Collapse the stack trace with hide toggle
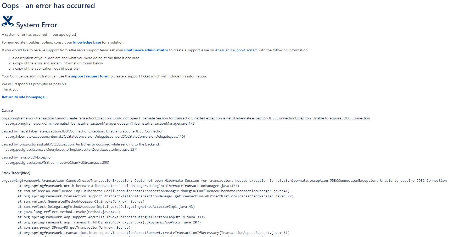This screenshot has width=453, height=237. coord(26,173)
